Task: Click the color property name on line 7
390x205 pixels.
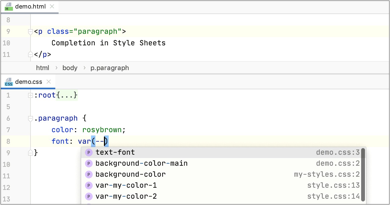Action: [62, 130]
